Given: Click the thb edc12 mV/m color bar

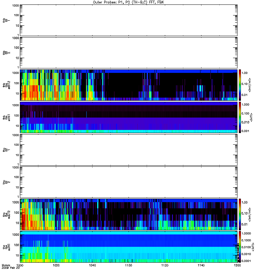Looking at the screenshot, I should click(x=240, y=85).
